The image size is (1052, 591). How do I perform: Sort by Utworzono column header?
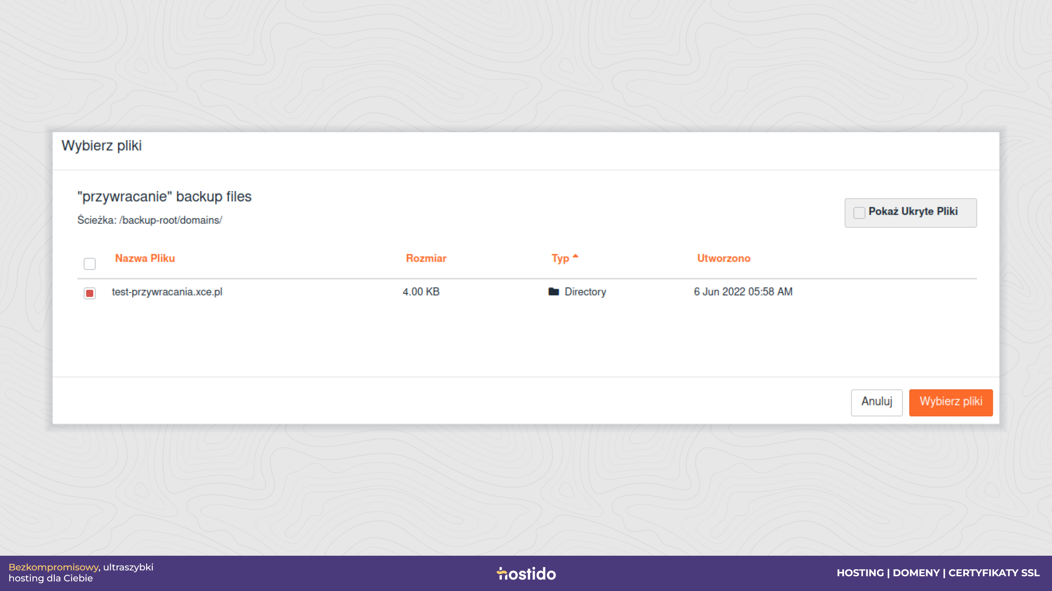724,258
